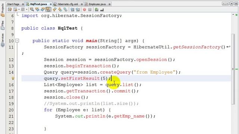Click the greyed-out Forward navigation icon
Screen dimensions: 239x134
pyautogui.click(x=23, y=10)
